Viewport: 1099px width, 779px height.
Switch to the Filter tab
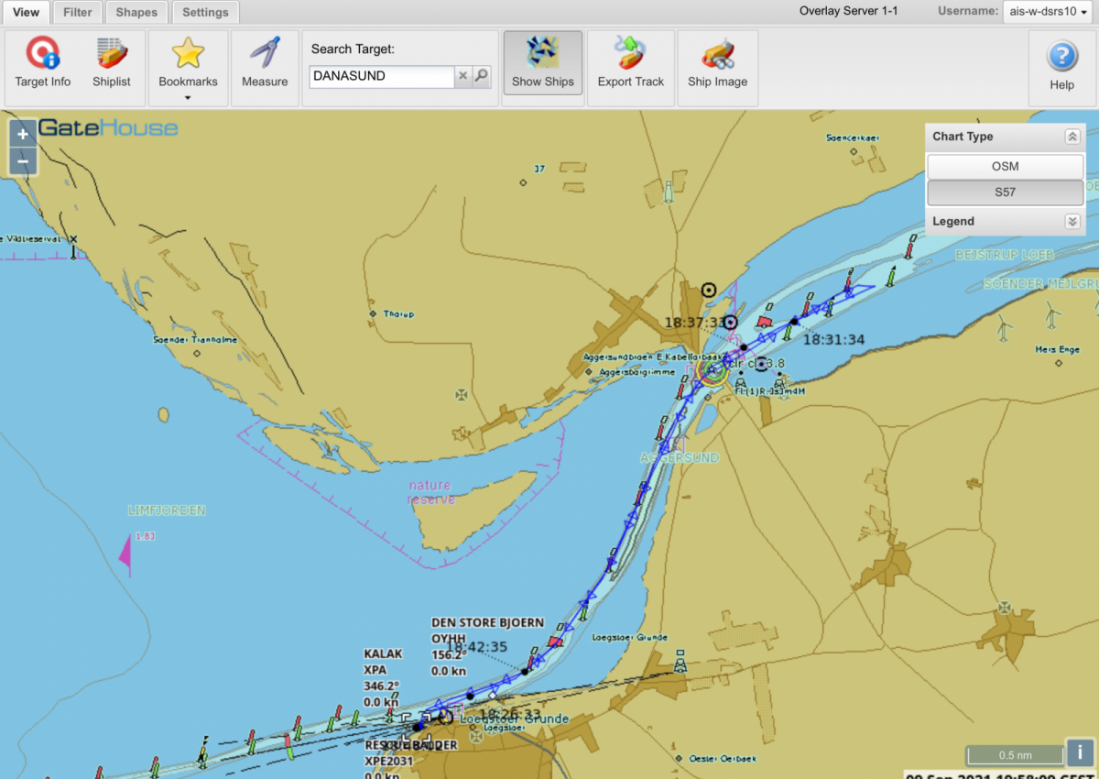pyautogui.click(x=78, y=12)
